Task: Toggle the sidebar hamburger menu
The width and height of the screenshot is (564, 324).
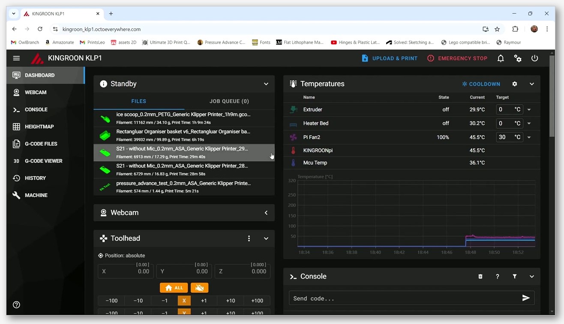Action: pos(16,58)
